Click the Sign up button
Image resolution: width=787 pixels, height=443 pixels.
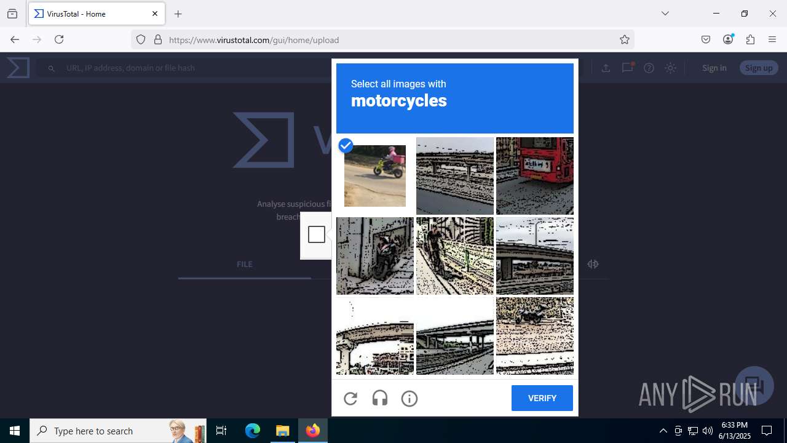759,68
